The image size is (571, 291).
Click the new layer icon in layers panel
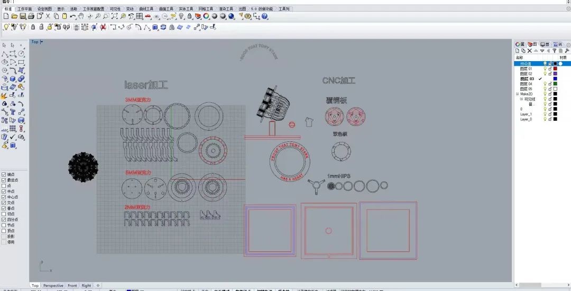[518, 51]
